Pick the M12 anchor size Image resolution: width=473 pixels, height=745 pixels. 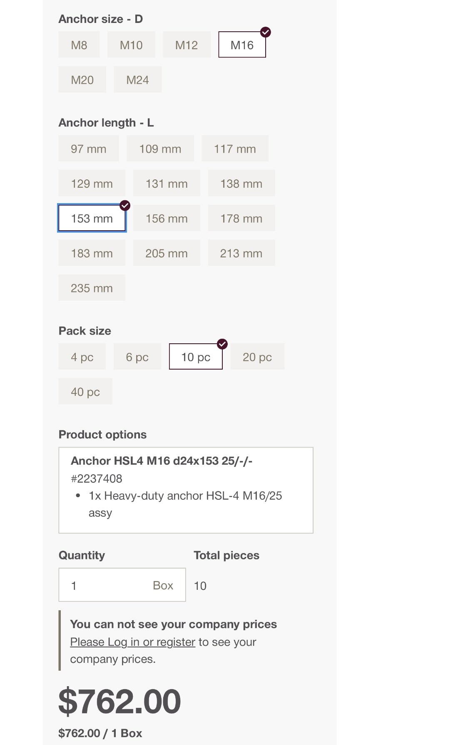[x=187, y=45]
